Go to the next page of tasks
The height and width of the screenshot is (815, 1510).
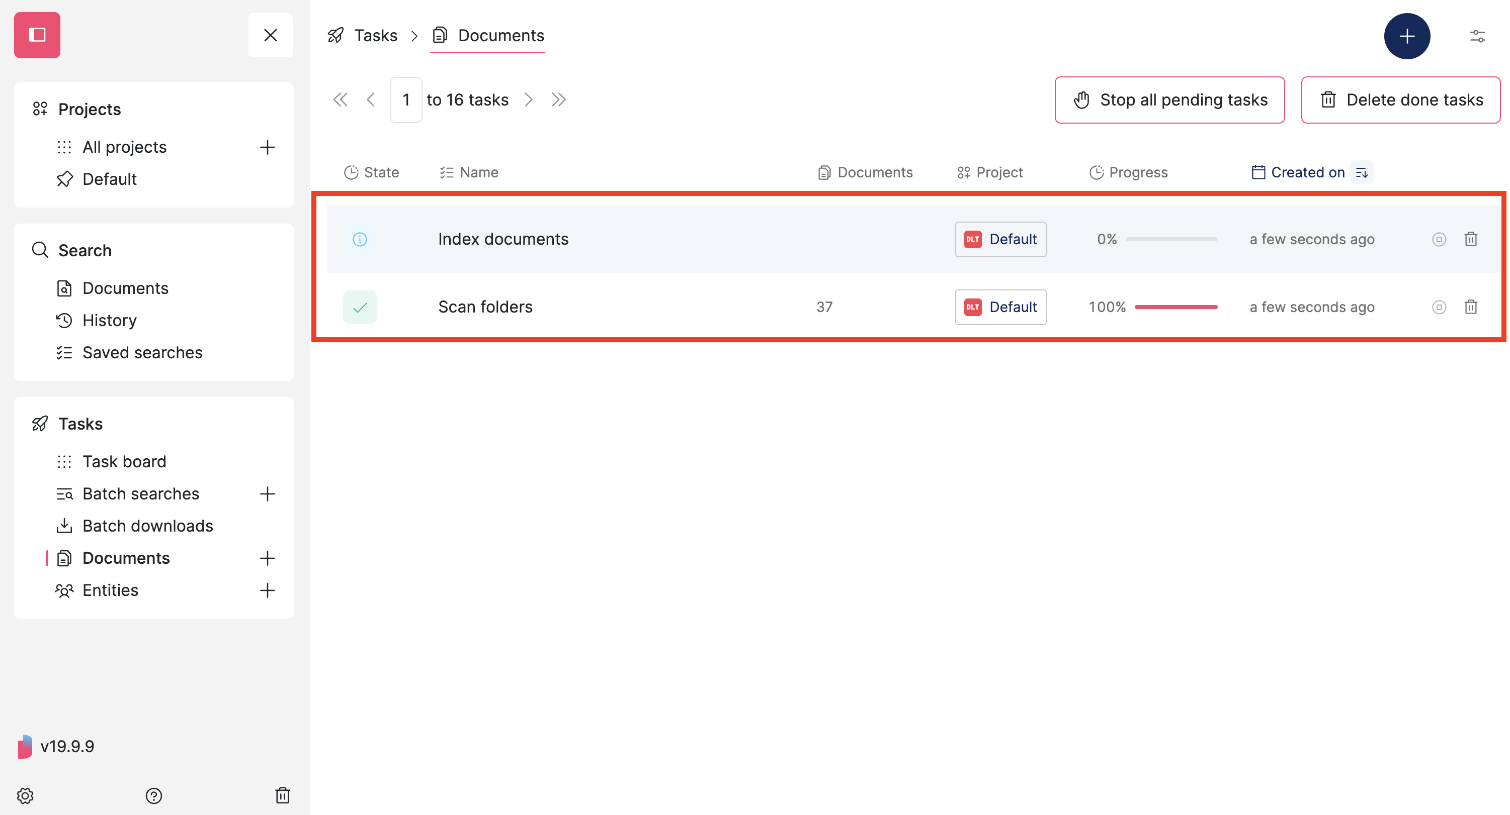click(529, 99)
